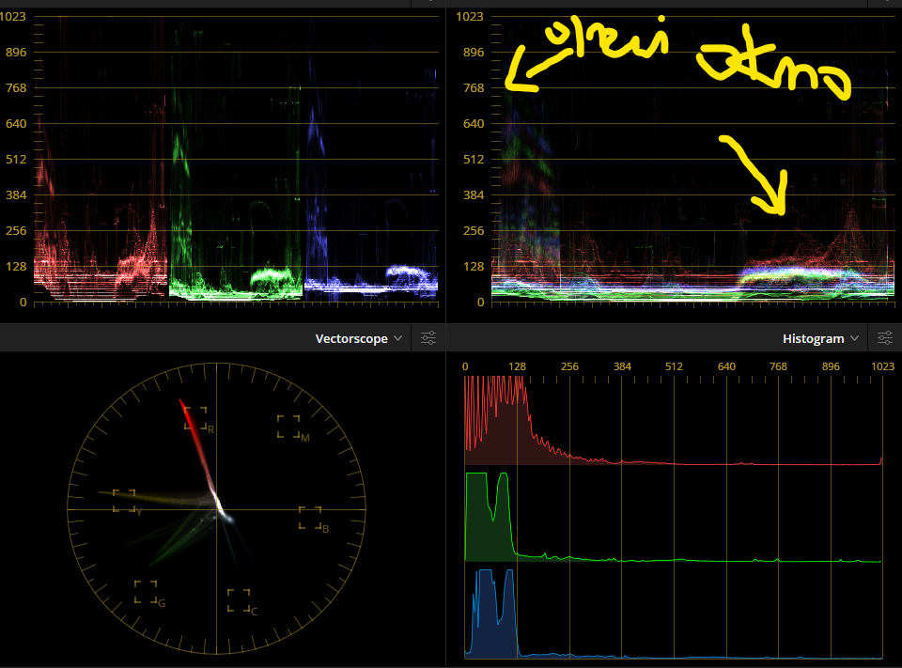The height and width of the screenshot is (668, 902).
Task: Click the C target box in vectorscope
Action: click(x=239, y=600)
